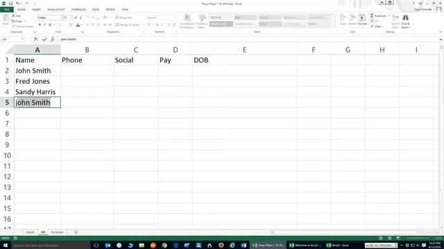The width and height of the screenshot is (444, 249).
Task: Expand the cell styles gallery
Action: tap(333, 26)
